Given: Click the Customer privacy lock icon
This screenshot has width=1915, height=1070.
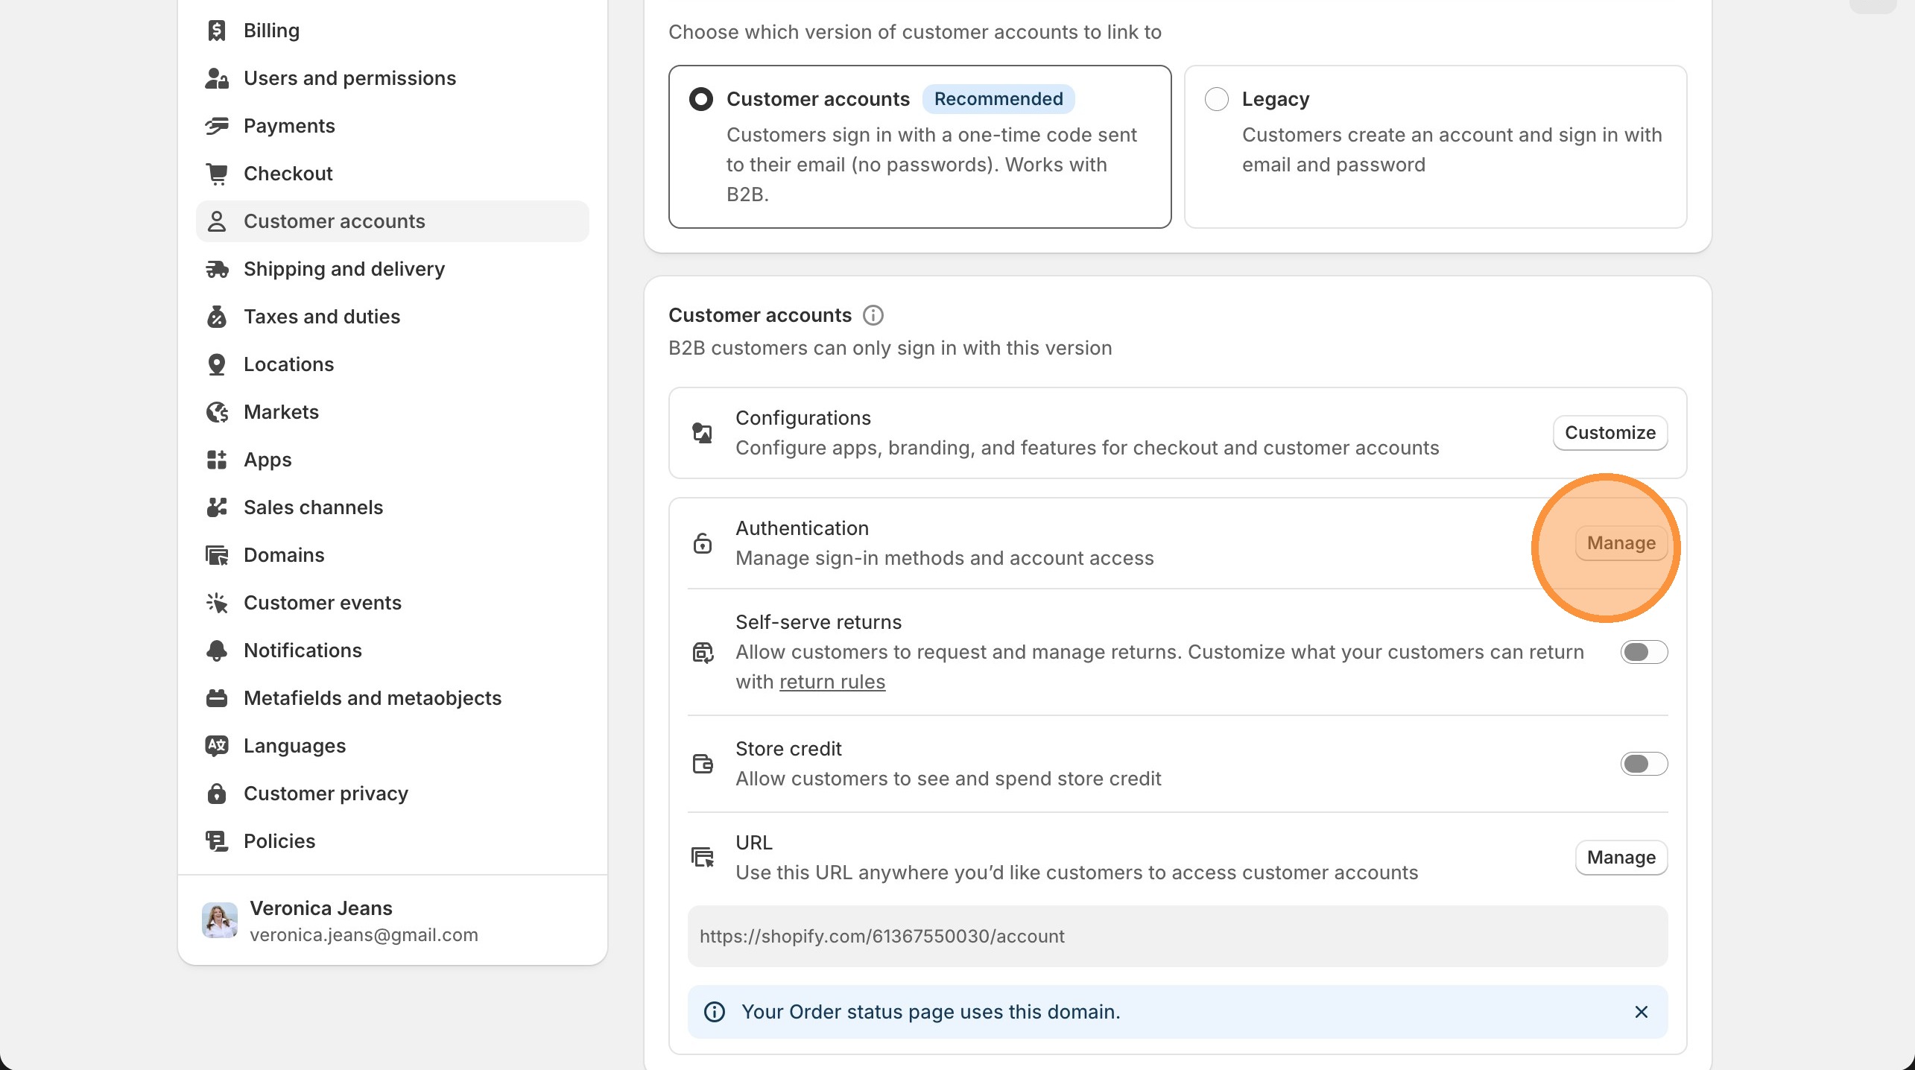Looking at the screenshot, I should click(217, 793).
